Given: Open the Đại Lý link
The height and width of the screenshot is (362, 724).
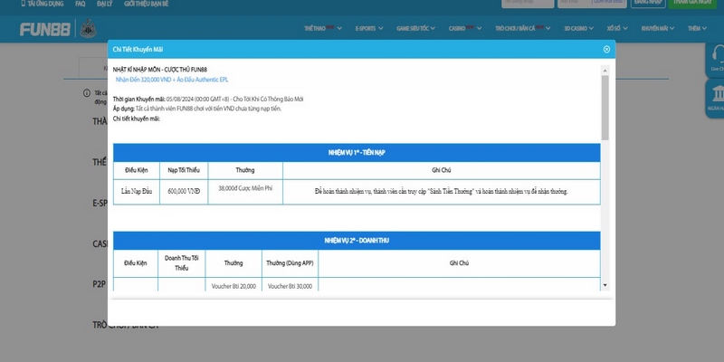Looking at the screenshot, I should click(x=105, y=4).
